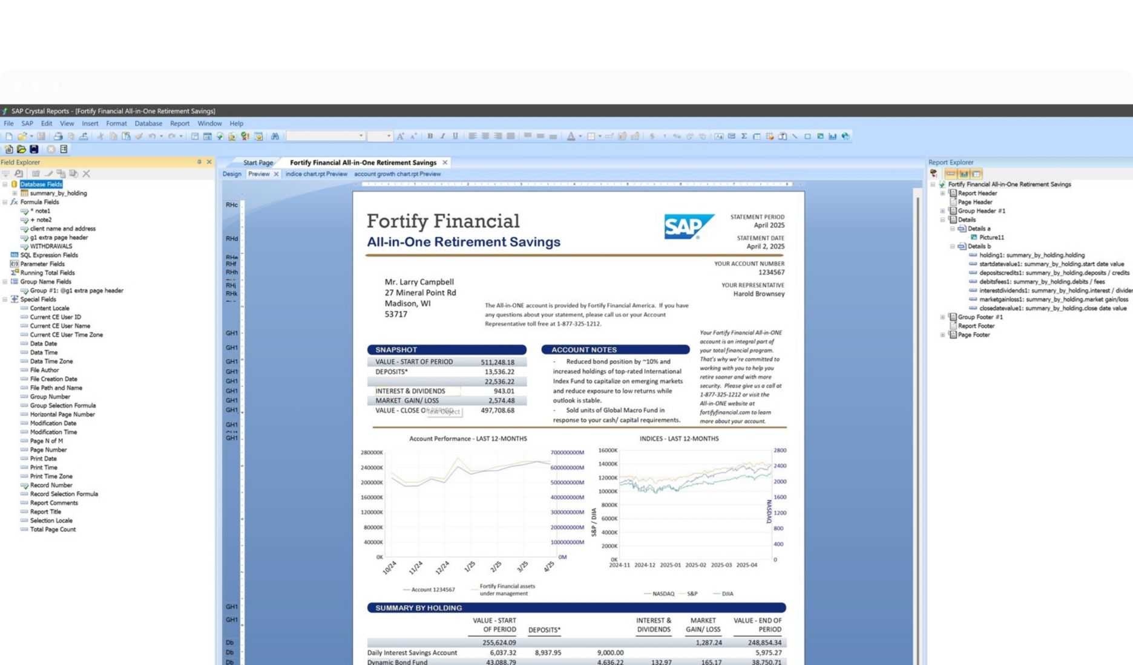
Task: Click the Find binoculars icon
Action: coord(275,137)
